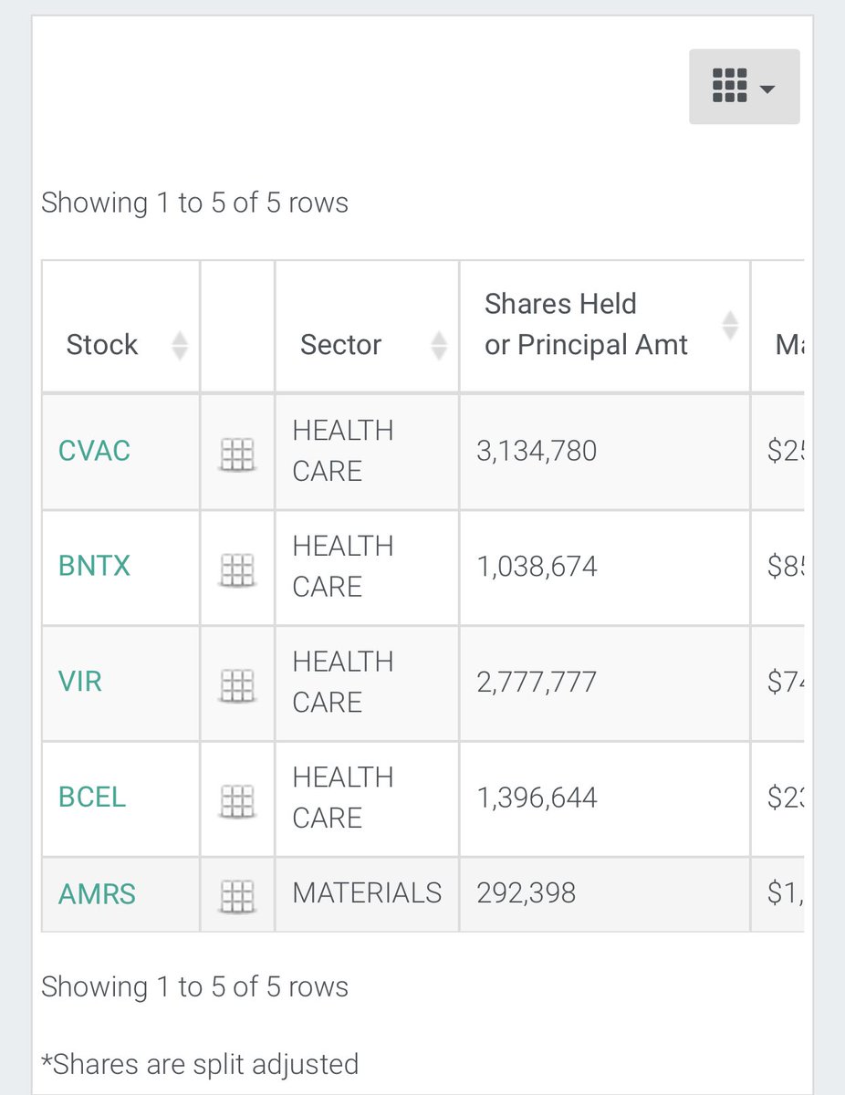The image size is (845, 1095).
Task: Click Shares Held or Principal Amt header
Action: 586,325
